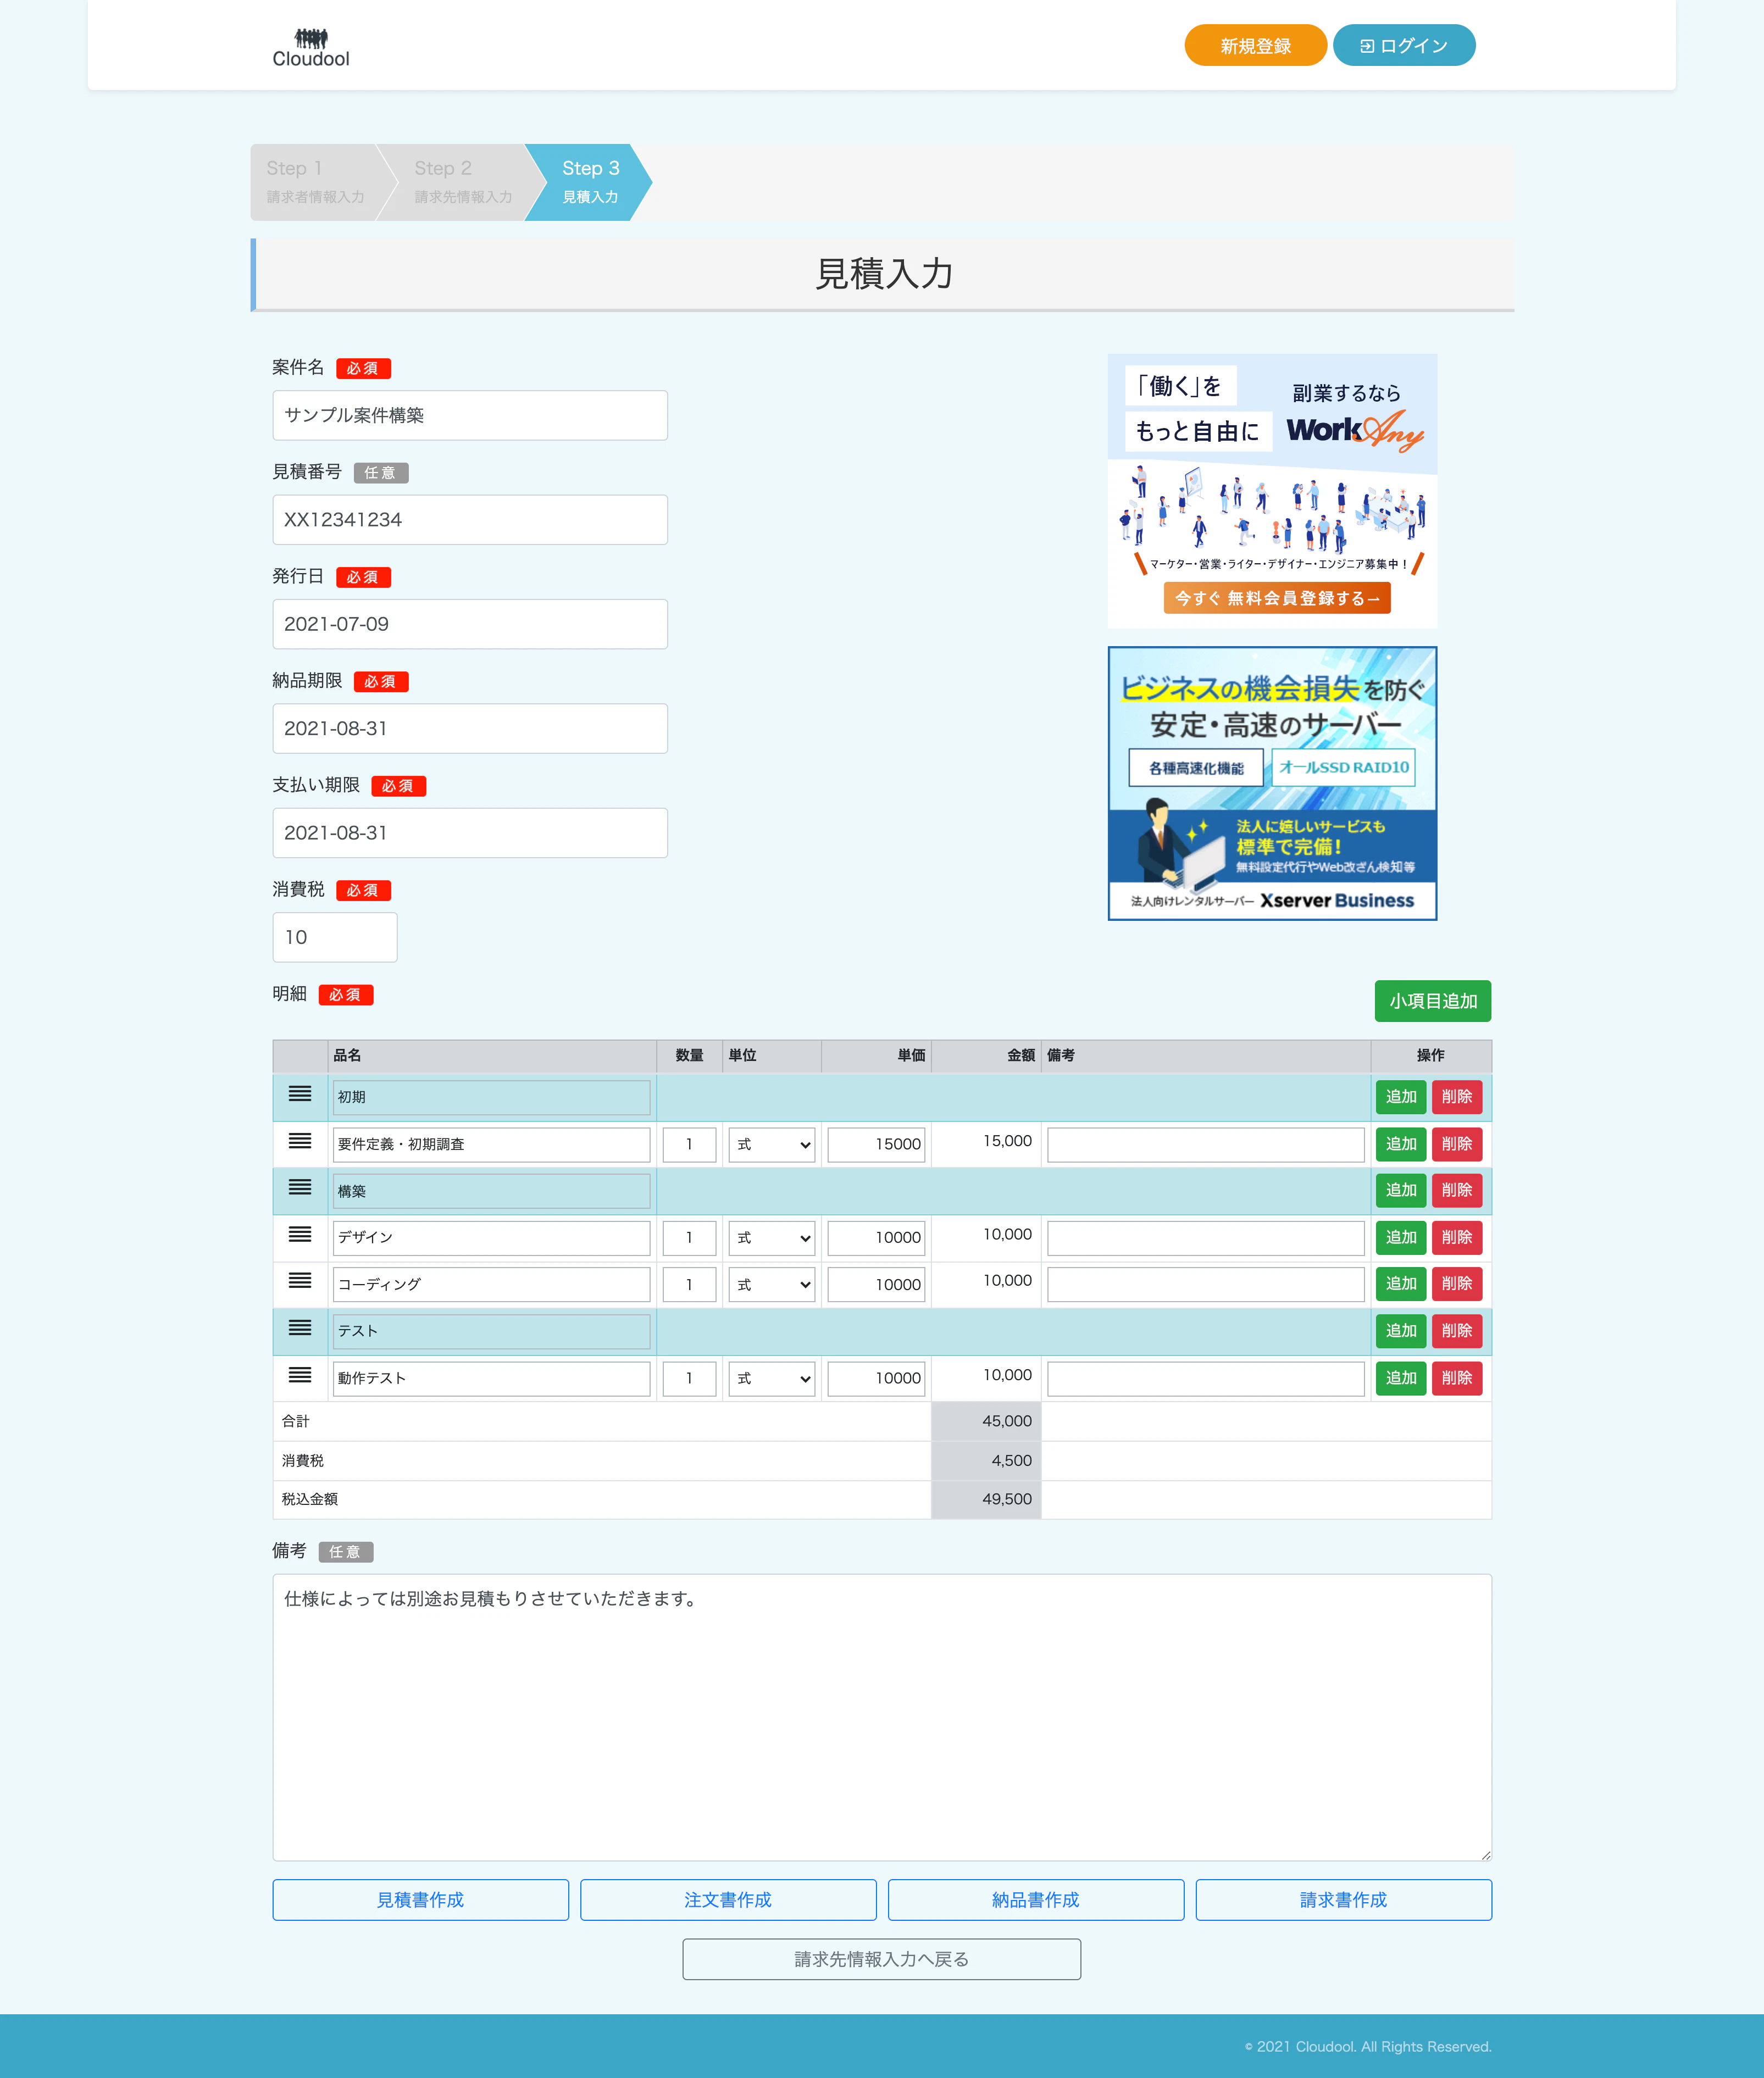This screenshot has width=1764, height=2078.
Task: Select Step 3 見積入力 tab
Action: (x=590, y=182)
